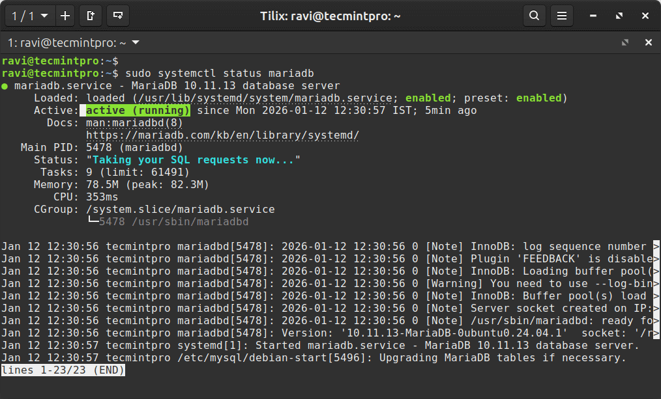Image resolution: width=661 pixels, height=399 pixels.
Task: Click the plus icon to add session
Action: click(x=65, y=15)
